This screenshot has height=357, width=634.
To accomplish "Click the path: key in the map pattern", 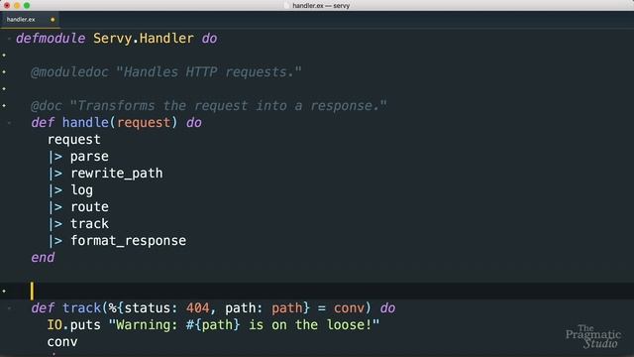I will 245,308.
